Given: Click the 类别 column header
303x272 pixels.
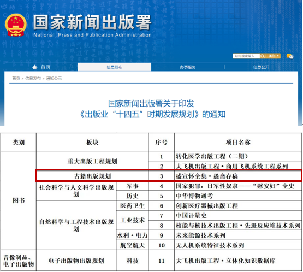Looking at the screenshot, I should pos(19,143).
